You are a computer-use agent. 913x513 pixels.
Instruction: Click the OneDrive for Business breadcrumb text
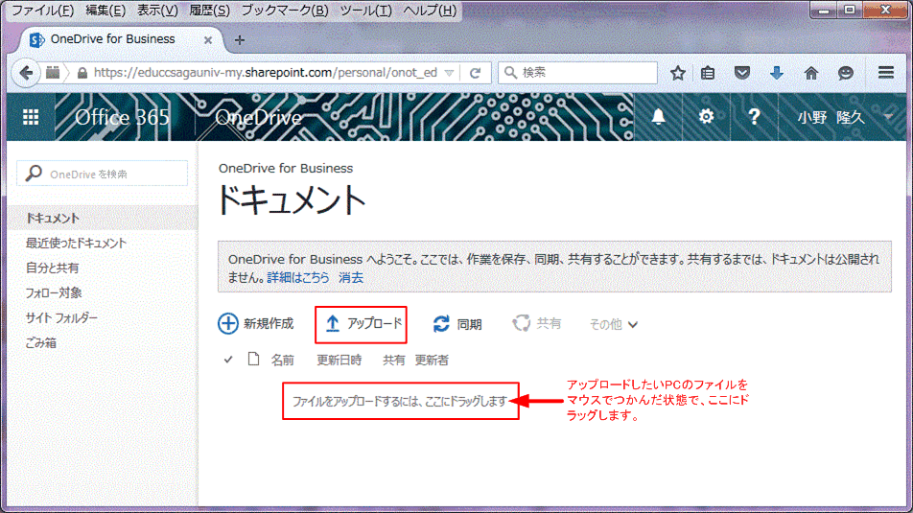[286, 168]
